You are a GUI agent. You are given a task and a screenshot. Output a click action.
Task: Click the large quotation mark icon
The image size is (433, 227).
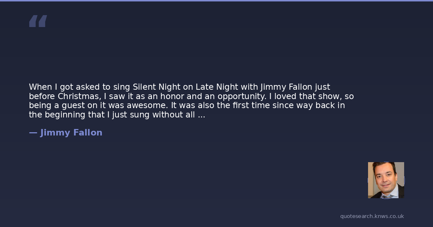pos(38,21)
